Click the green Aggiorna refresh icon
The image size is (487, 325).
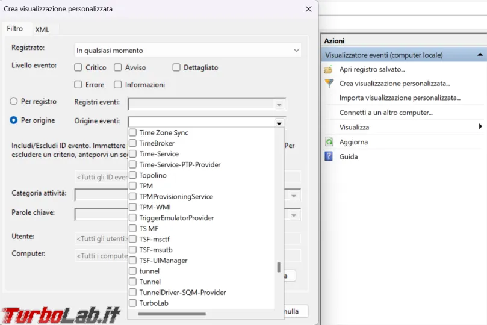(x=329, y=142)
